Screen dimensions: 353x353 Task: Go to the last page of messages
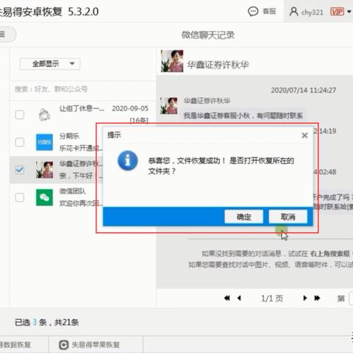pos(317,298)
